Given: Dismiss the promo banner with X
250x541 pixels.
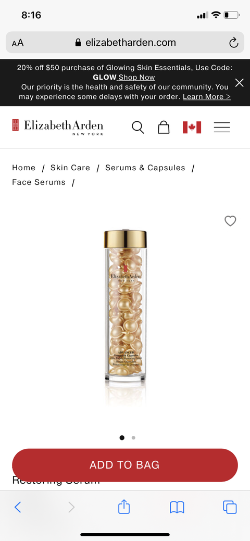Looking at the screenshot, I should [239, 83].
